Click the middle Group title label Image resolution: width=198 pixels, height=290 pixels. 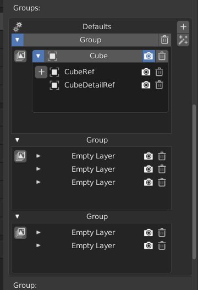pyautogui.click(x=97, y=140)
